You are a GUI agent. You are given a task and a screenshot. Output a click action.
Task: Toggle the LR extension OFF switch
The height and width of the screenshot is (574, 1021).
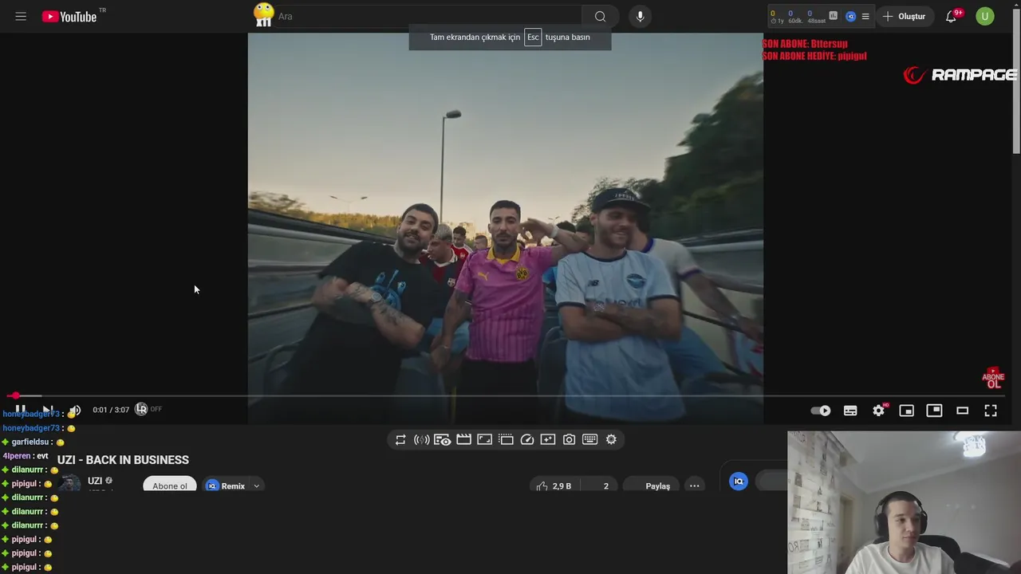point(148,409)
